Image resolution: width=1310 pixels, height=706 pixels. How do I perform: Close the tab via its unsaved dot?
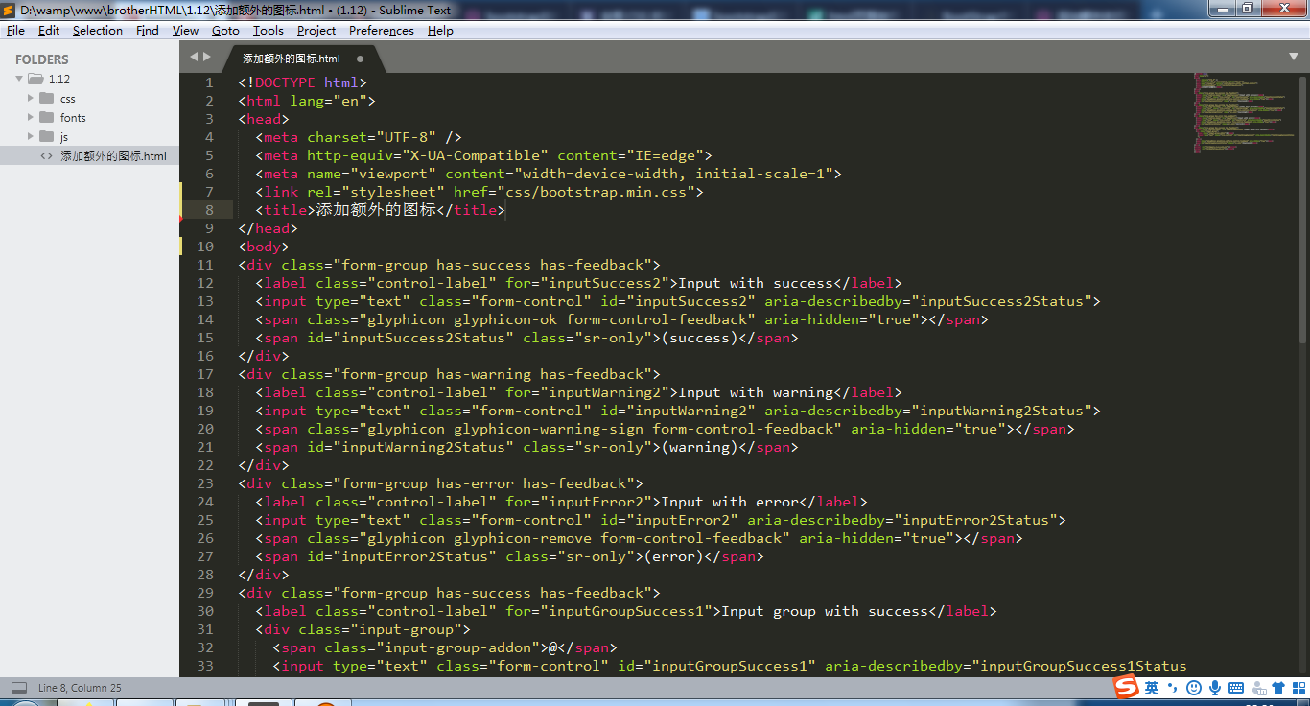click(361, 59)
